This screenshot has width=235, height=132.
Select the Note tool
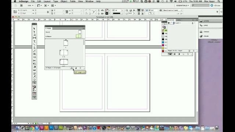34,73
